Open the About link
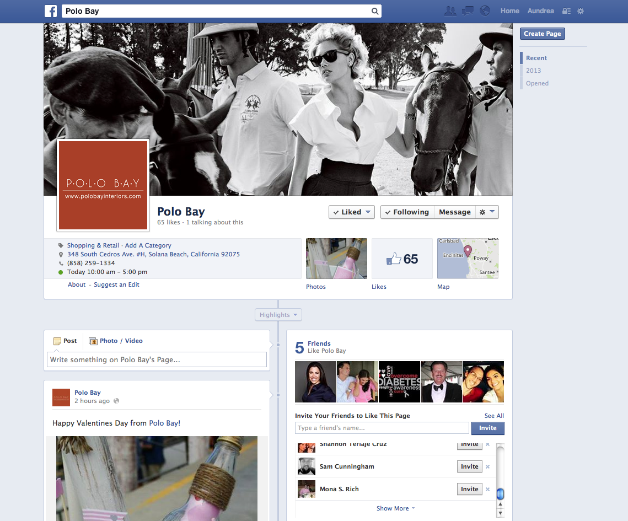This screenshot has height=521, width=628. 77,284
